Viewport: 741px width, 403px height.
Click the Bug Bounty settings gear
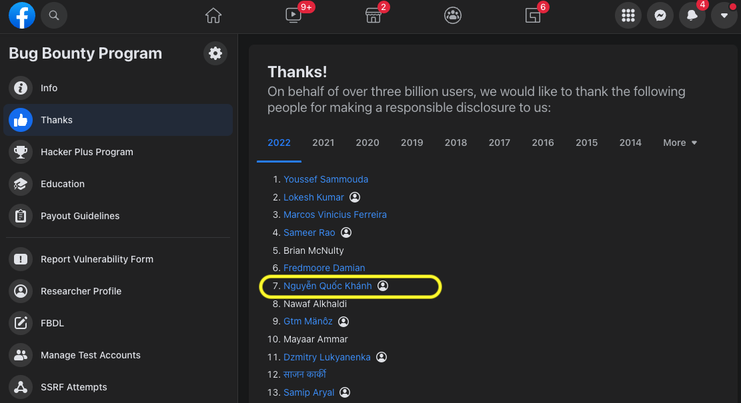pos(215,53)
